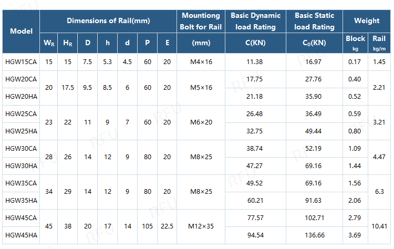Select the Basic Static load Rating header
Screen dimensions: 394x249
[x=314, y=21]
